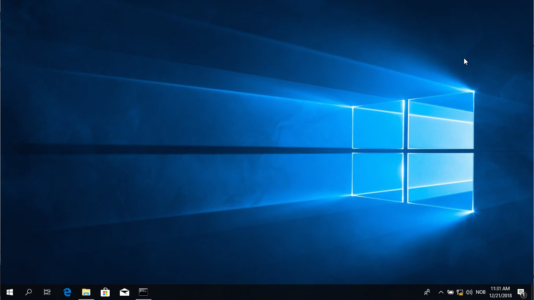Click the Show desktop strip
The height and width of the screenshot is (300, 534).
click(x=532, y=292)
